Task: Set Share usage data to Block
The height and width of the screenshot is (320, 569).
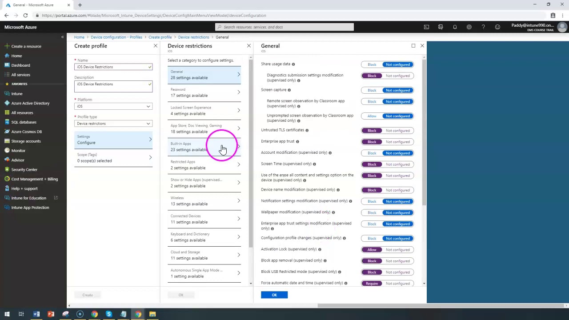Action: [372, 64]
